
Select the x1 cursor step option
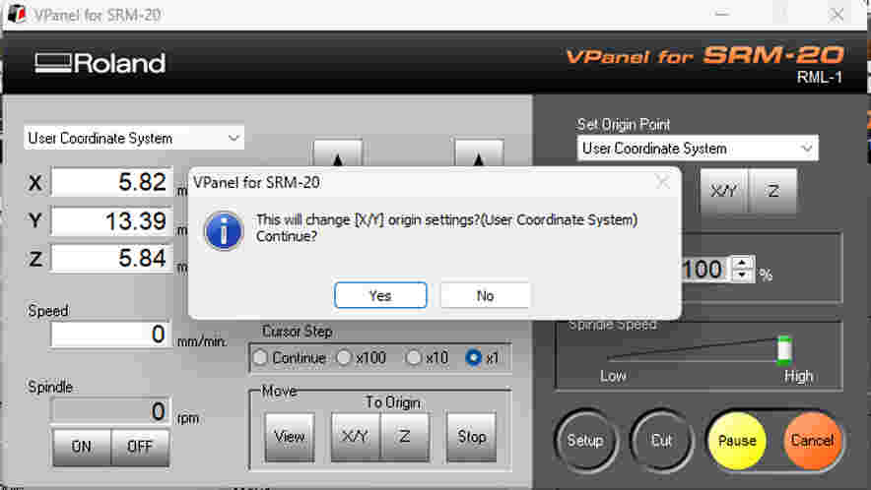(482, 358)
